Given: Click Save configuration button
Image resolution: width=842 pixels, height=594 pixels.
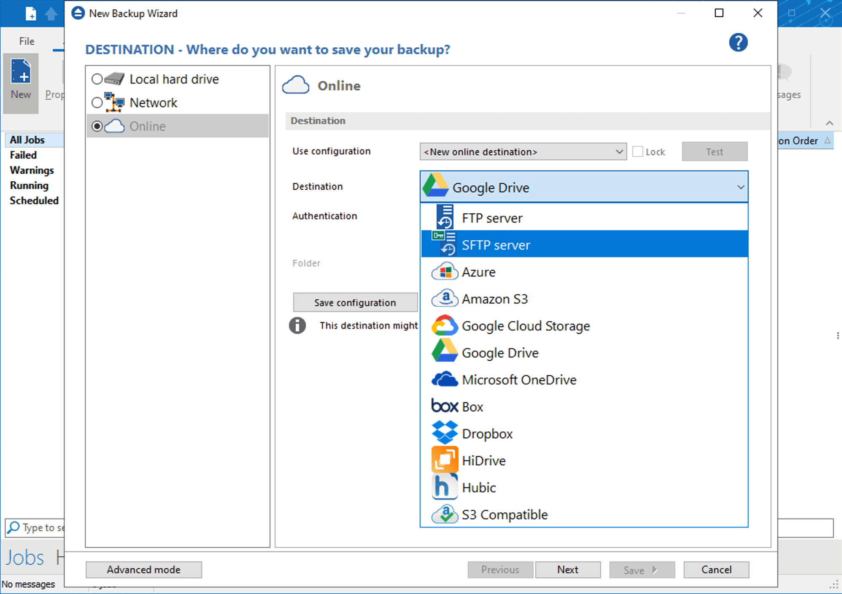Looking at the screenshot, I should pos(355,302).
